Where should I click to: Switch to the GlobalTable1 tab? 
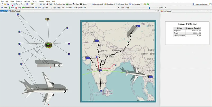pos(14,11)
